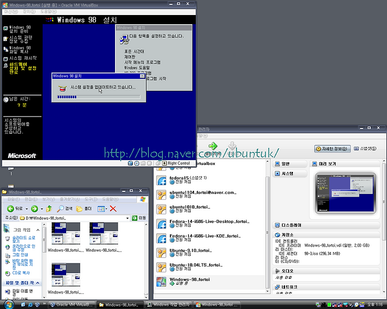387x309 pixels.
Task: Click the Windows 98 setup progress bar
Action: pos(99,97)
